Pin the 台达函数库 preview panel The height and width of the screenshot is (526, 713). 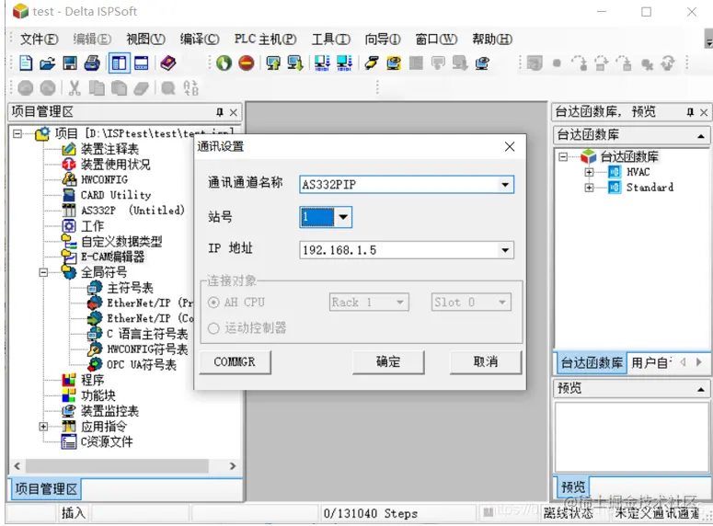pos(690,112)
